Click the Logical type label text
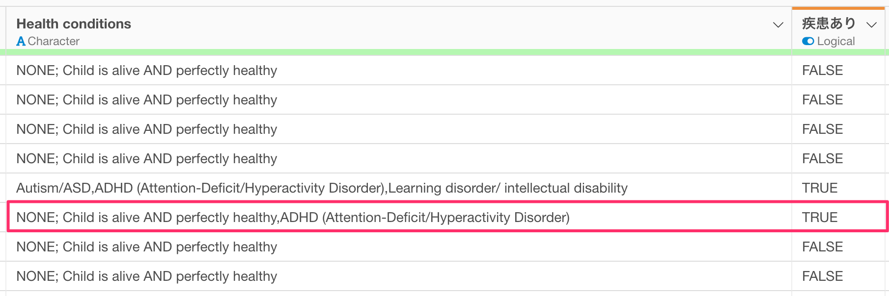The width and height of the screenshot is (889, 296). pos(836,41)
